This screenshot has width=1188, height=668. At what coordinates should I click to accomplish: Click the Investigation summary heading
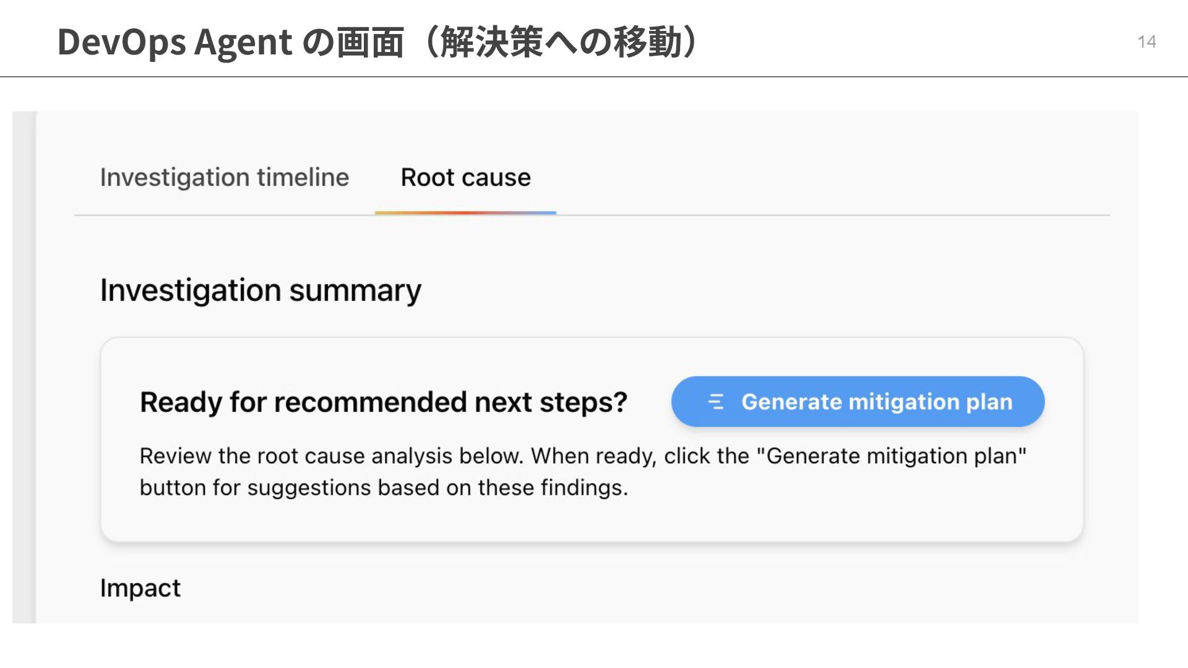click(260, 290)
